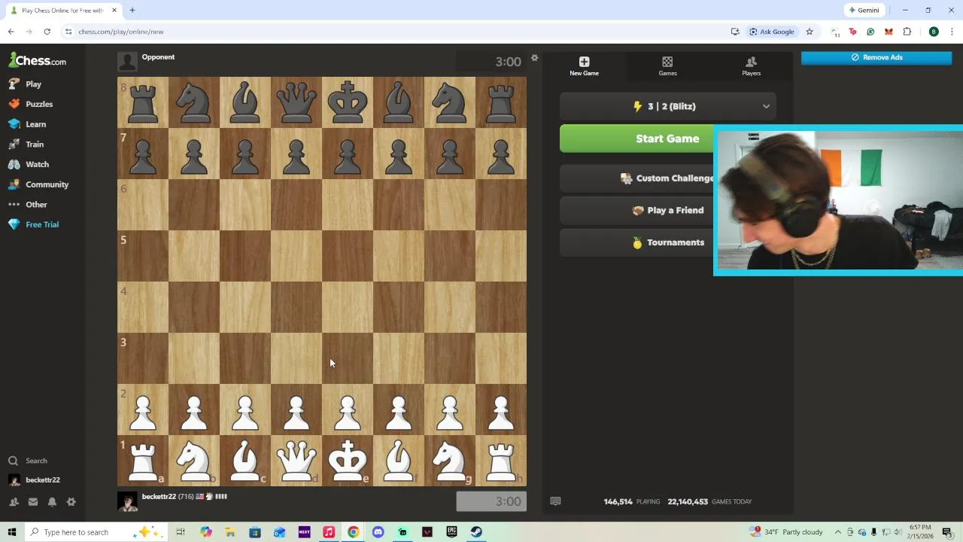Open Windows notification center icon

(x=947, y=532)
